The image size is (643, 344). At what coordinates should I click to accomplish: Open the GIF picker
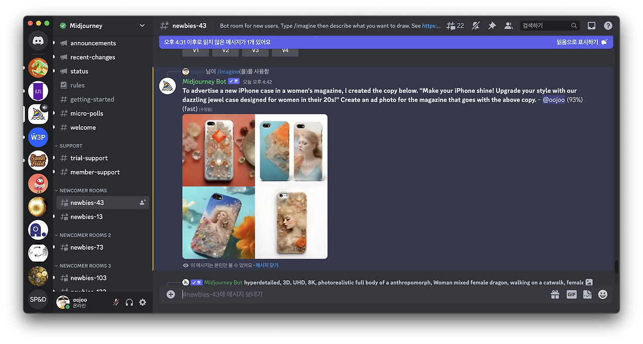click(x=571, y=294)
